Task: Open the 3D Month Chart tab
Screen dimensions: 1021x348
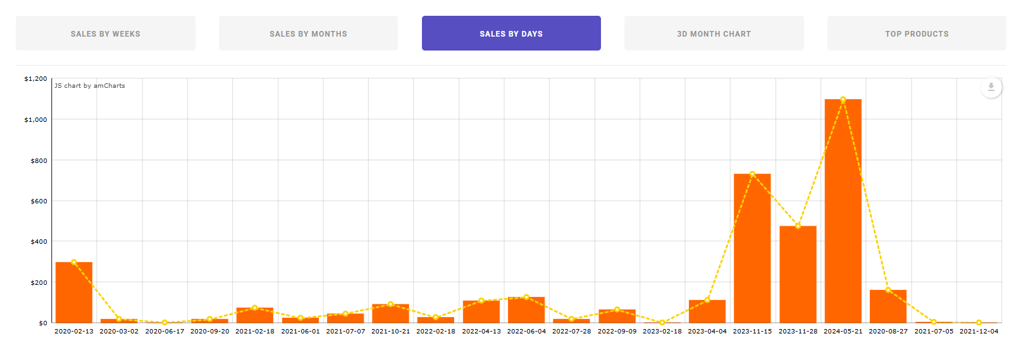Action: pos(714,33)
